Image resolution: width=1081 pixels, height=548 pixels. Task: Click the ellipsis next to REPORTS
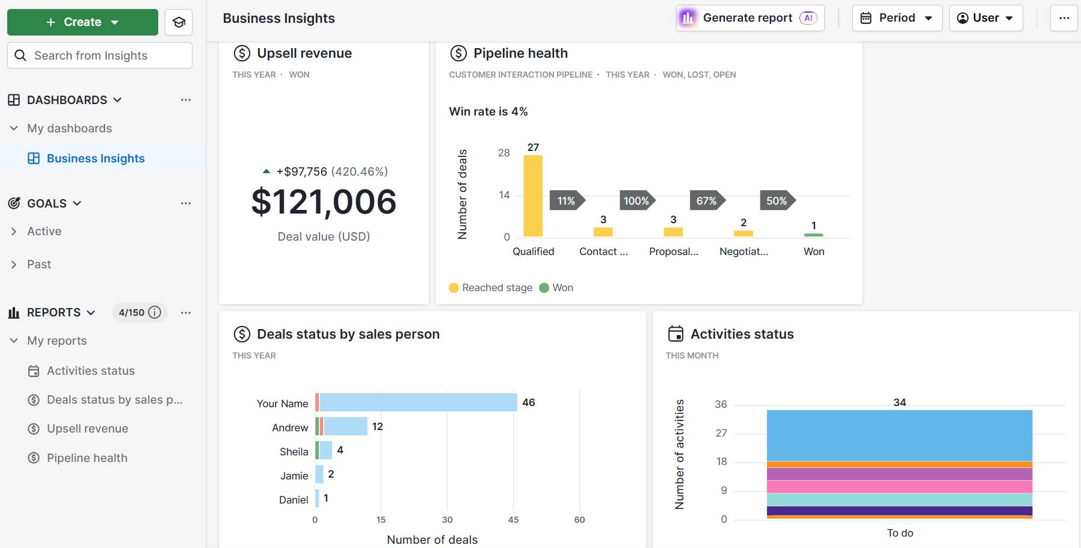click(186, 312)
